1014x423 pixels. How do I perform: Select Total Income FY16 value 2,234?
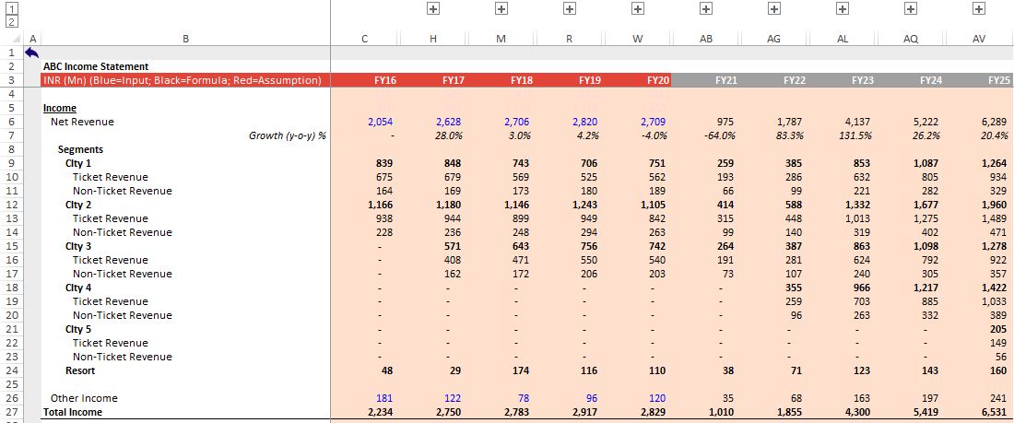(380, 412)
